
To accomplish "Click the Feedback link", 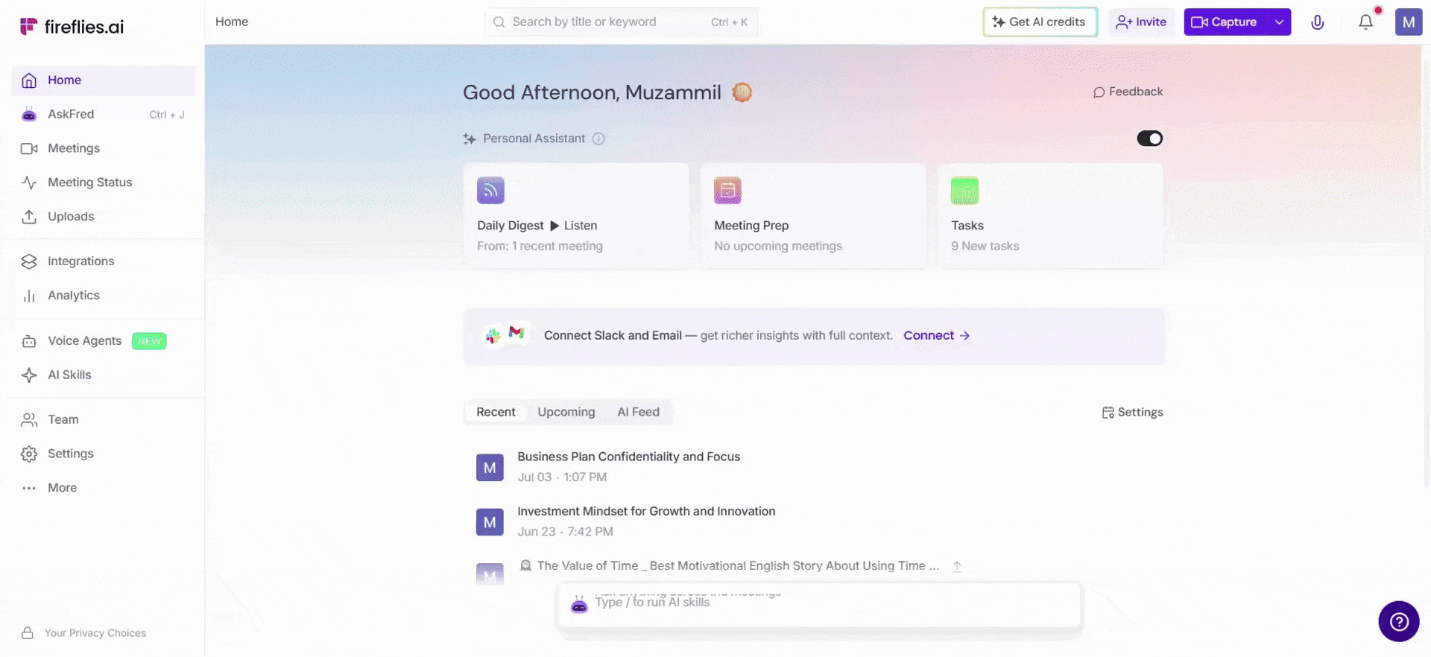I will (1128, 92).
